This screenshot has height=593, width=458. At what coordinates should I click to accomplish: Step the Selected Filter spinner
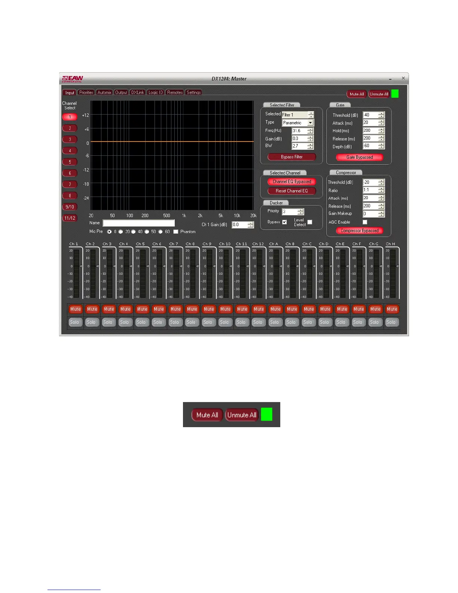[x=311, y=115]
